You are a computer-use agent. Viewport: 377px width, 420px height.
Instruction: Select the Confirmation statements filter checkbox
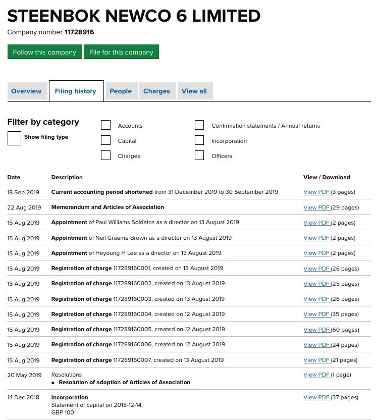tap(199, 126)
